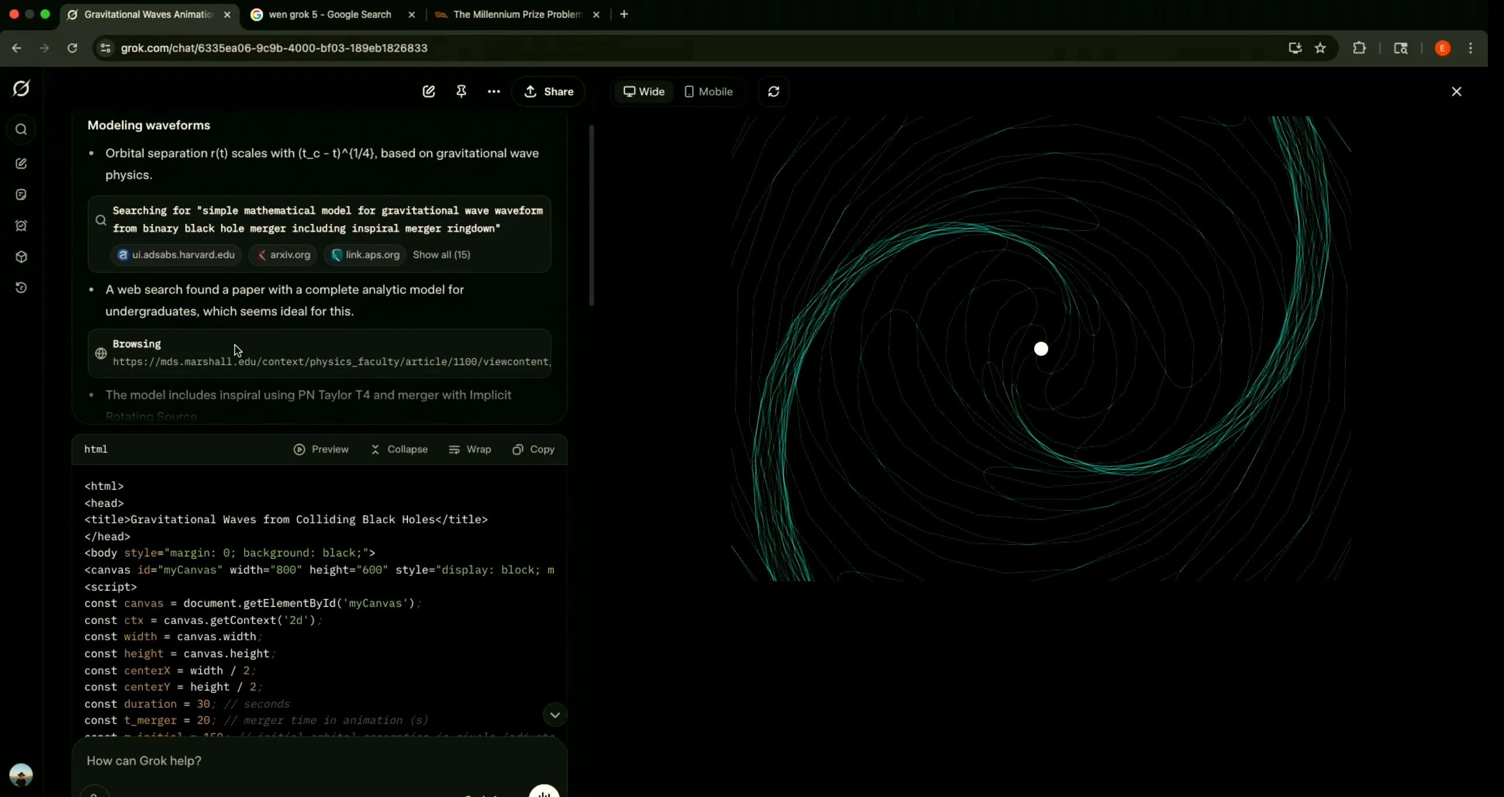Click the new chat compose icon in header
The width and height of the screenshot is (1504, 797).
click(x=429, y=91)
